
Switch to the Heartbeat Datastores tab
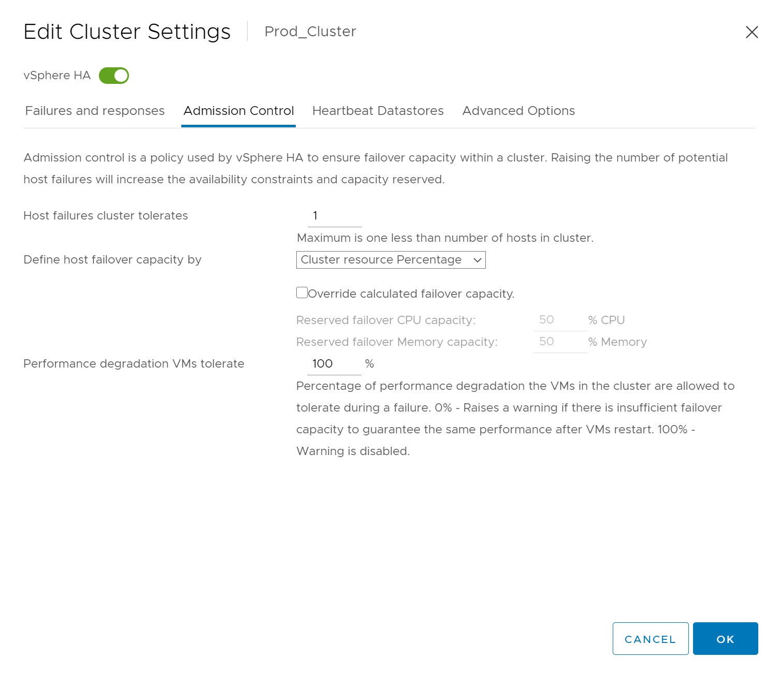[378, 111]
